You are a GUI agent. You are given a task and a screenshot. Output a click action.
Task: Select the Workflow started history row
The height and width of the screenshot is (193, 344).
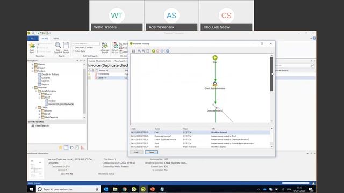[200, 147]
